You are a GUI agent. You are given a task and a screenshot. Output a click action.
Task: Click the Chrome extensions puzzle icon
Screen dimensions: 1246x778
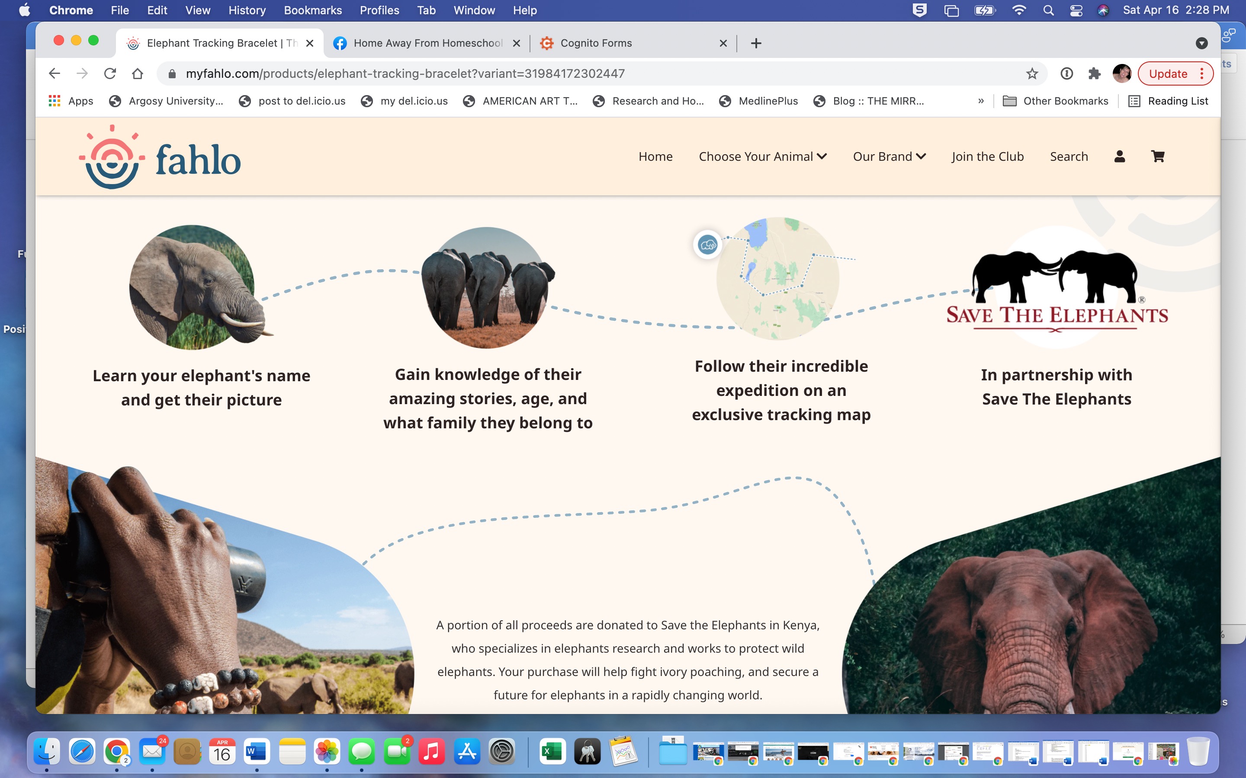[x=1095, y=73]
